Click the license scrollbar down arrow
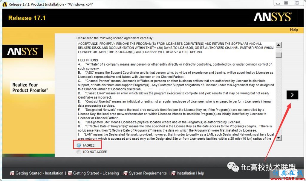The image size is (306, 181). (279, 138)
